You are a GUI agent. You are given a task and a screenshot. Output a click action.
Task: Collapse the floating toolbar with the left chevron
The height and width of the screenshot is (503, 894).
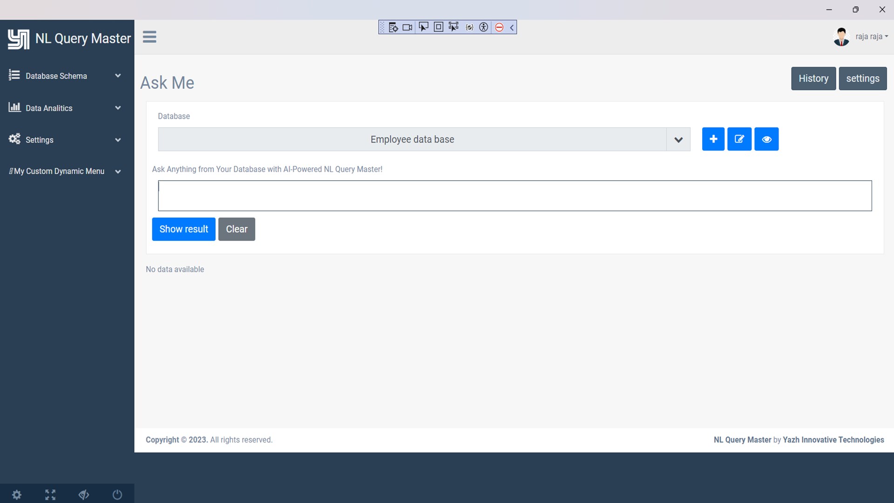click(x=512, y=27)
